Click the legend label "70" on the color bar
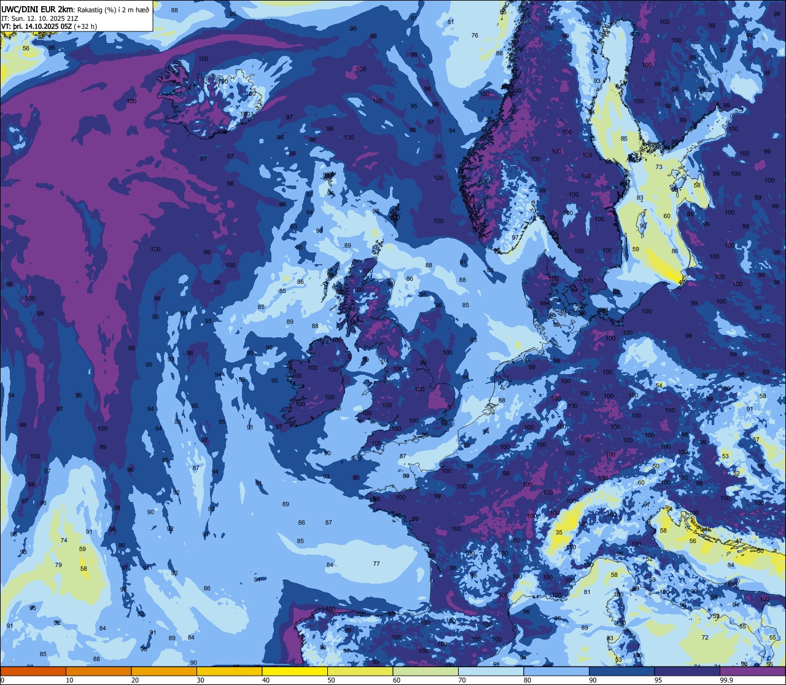 pos(462,680)
